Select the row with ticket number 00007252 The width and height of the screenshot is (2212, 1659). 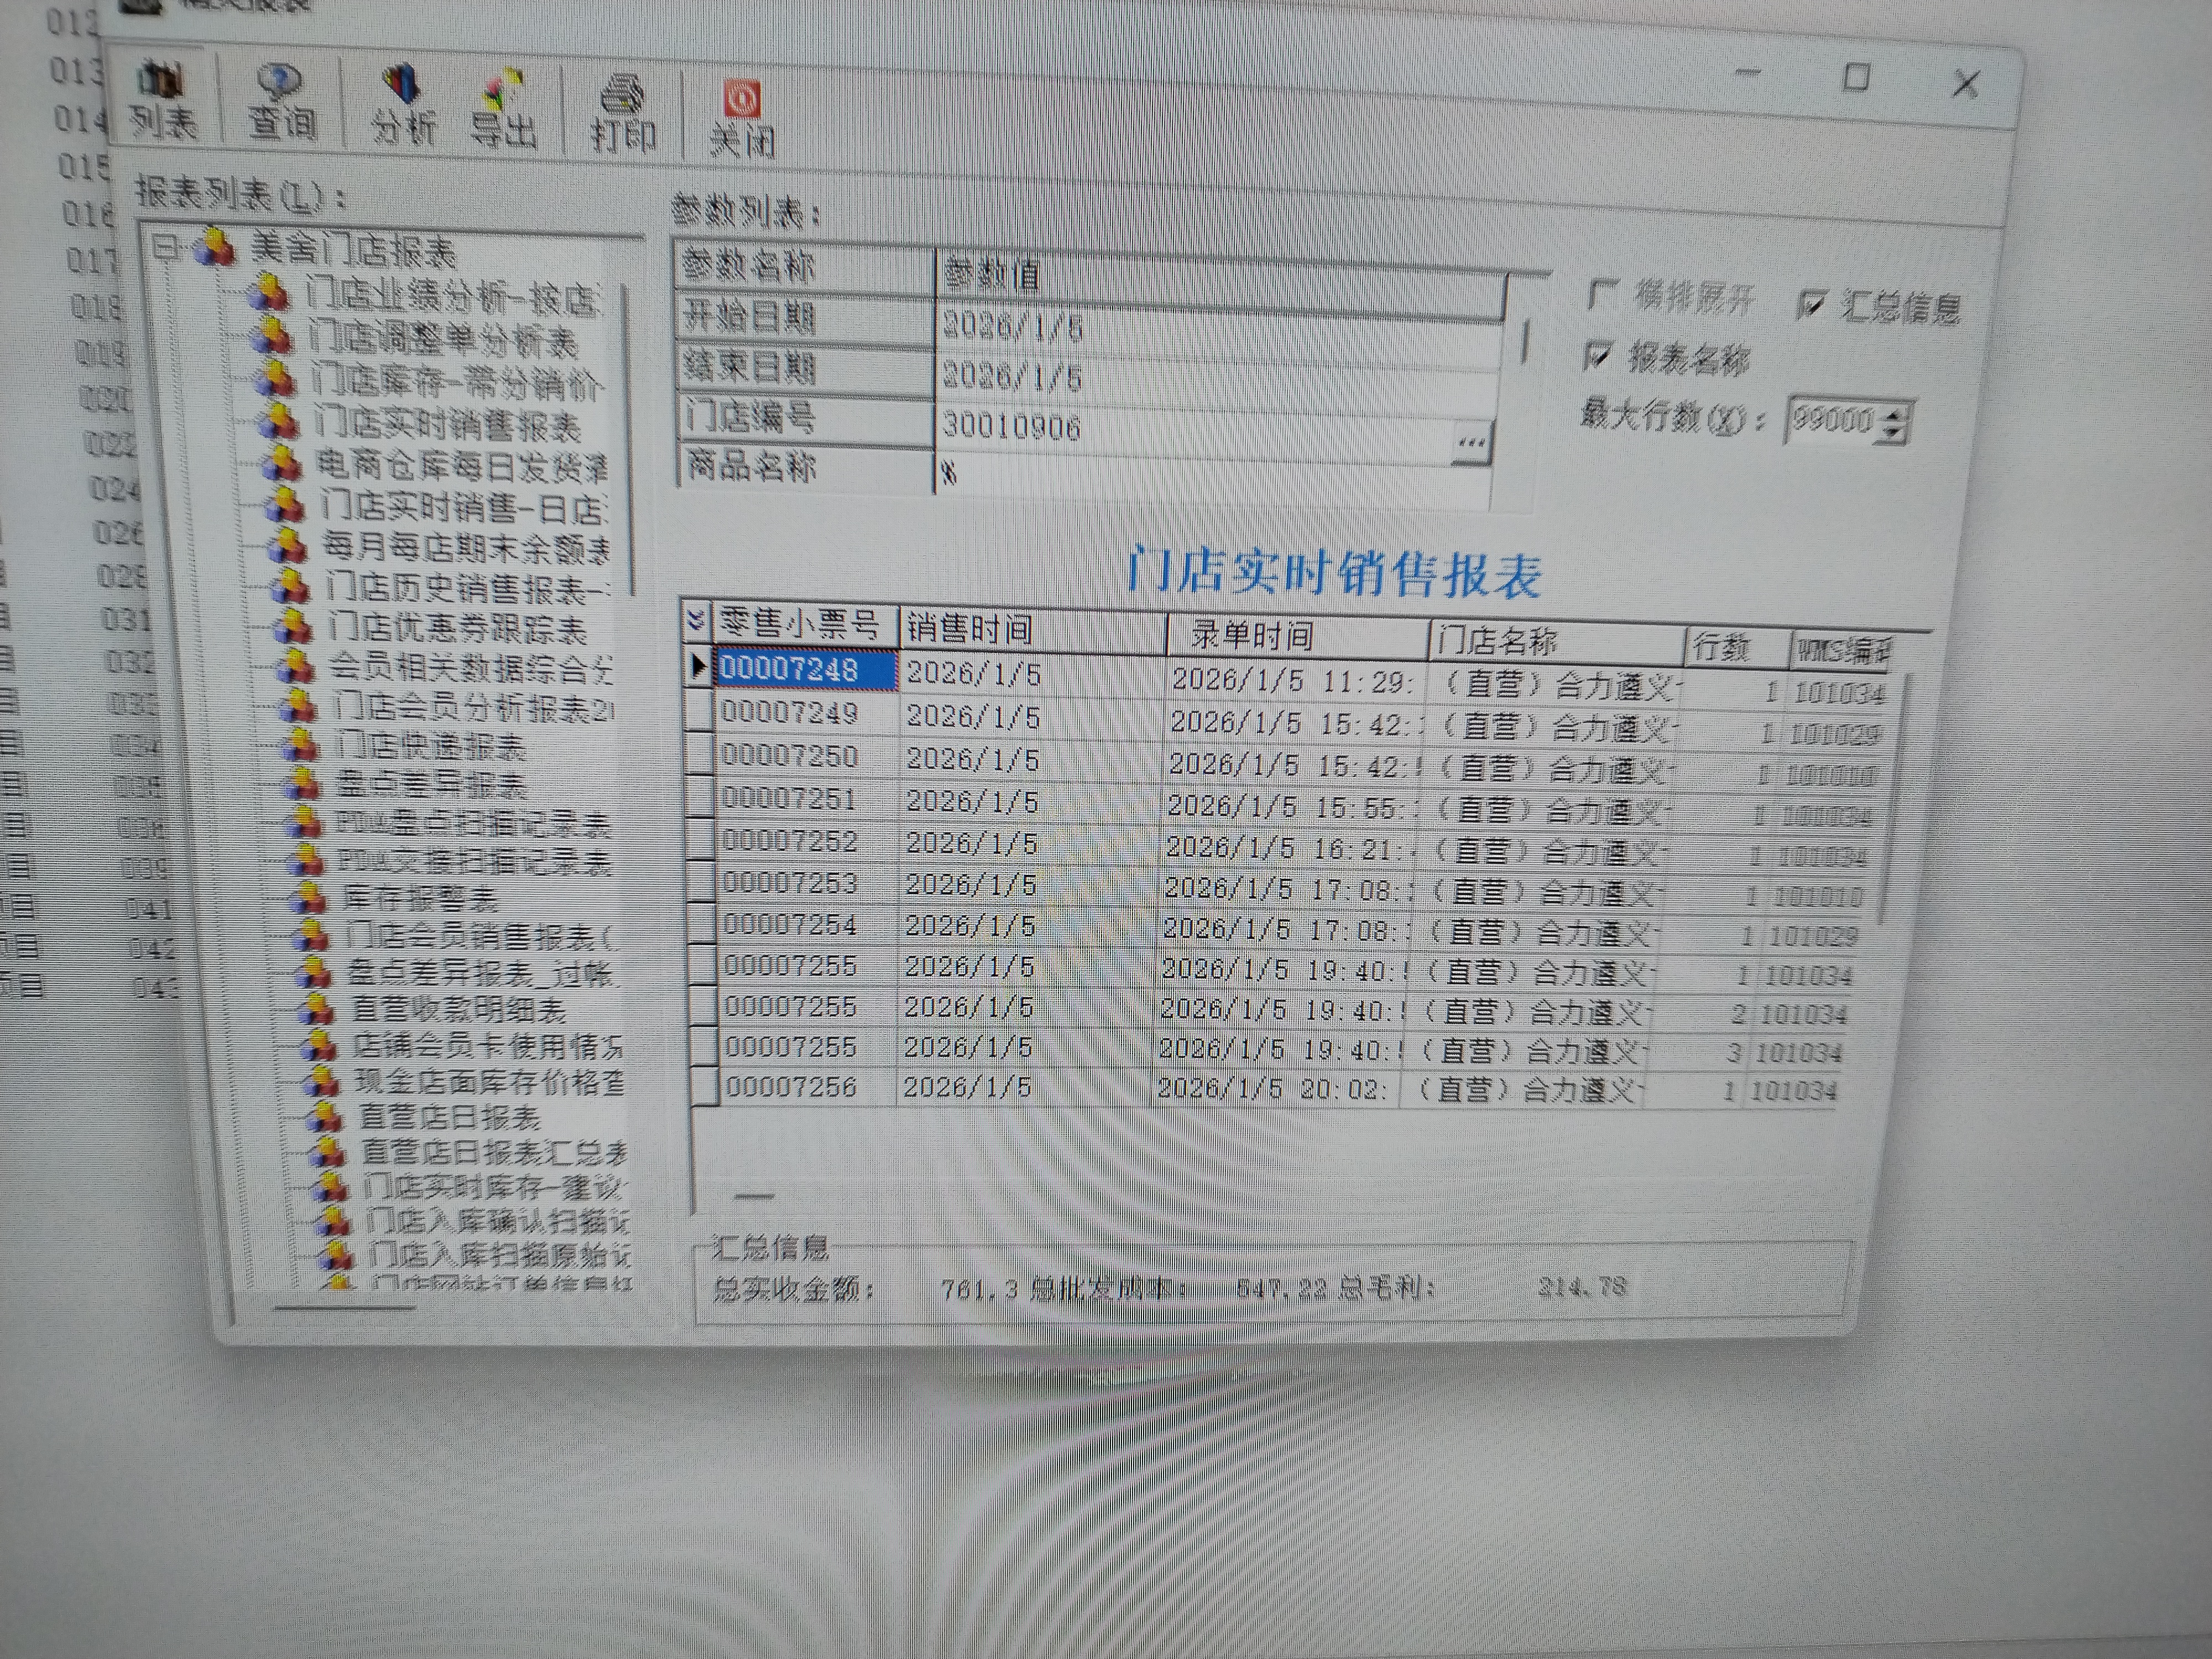789,841
